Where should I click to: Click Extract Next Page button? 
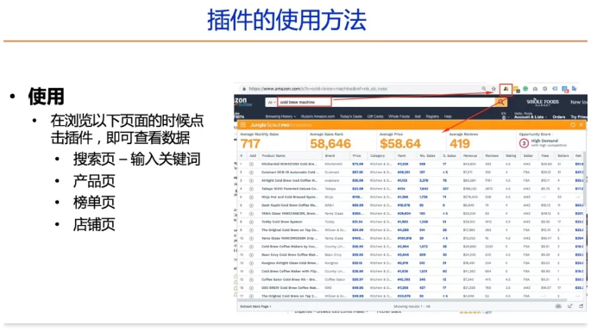(255, 306)
